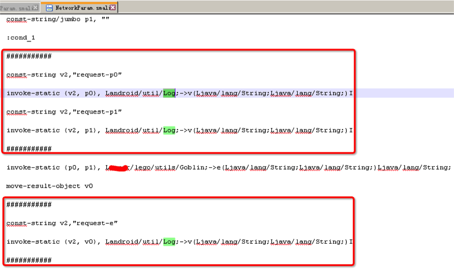Image resolution: width=454 pixels, height=269 pixels.
Task: Click the invoke-static (v2, p1) Log line
Action: tap(180, 130)
